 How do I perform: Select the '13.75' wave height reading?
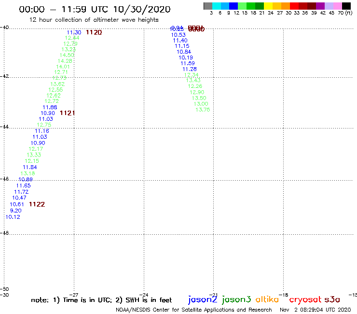tap(203, 110)
